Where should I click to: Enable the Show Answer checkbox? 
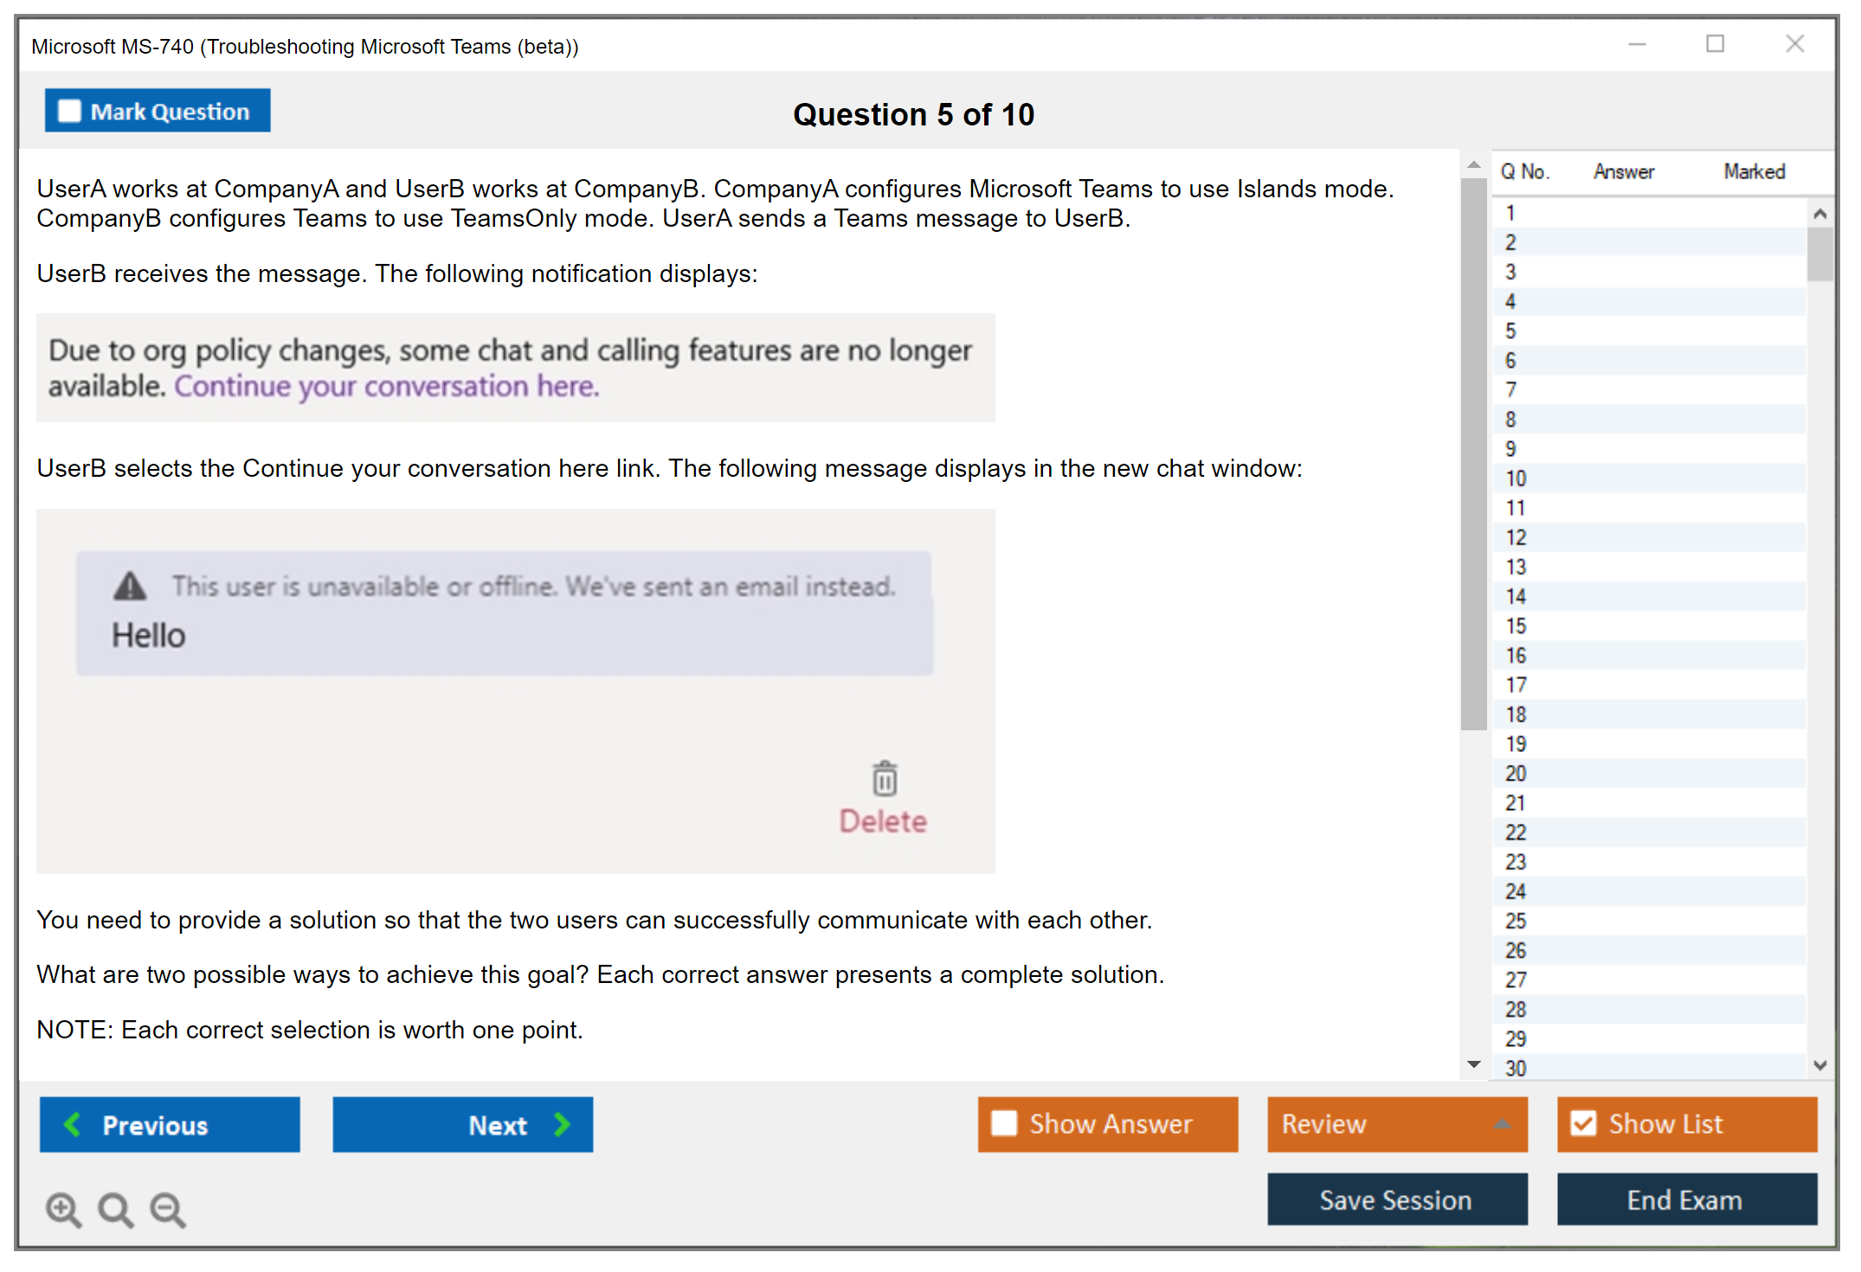click(1004, 1123)
